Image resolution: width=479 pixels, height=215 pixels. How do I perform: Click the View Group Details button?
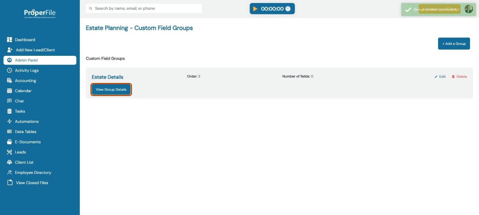click(x=111, y=89)
